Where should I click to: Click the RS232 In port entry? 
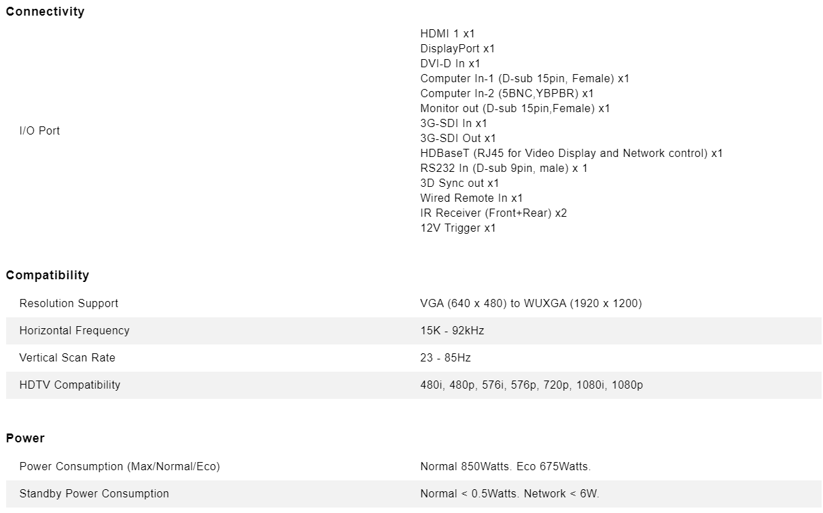(x=504, y=168)
